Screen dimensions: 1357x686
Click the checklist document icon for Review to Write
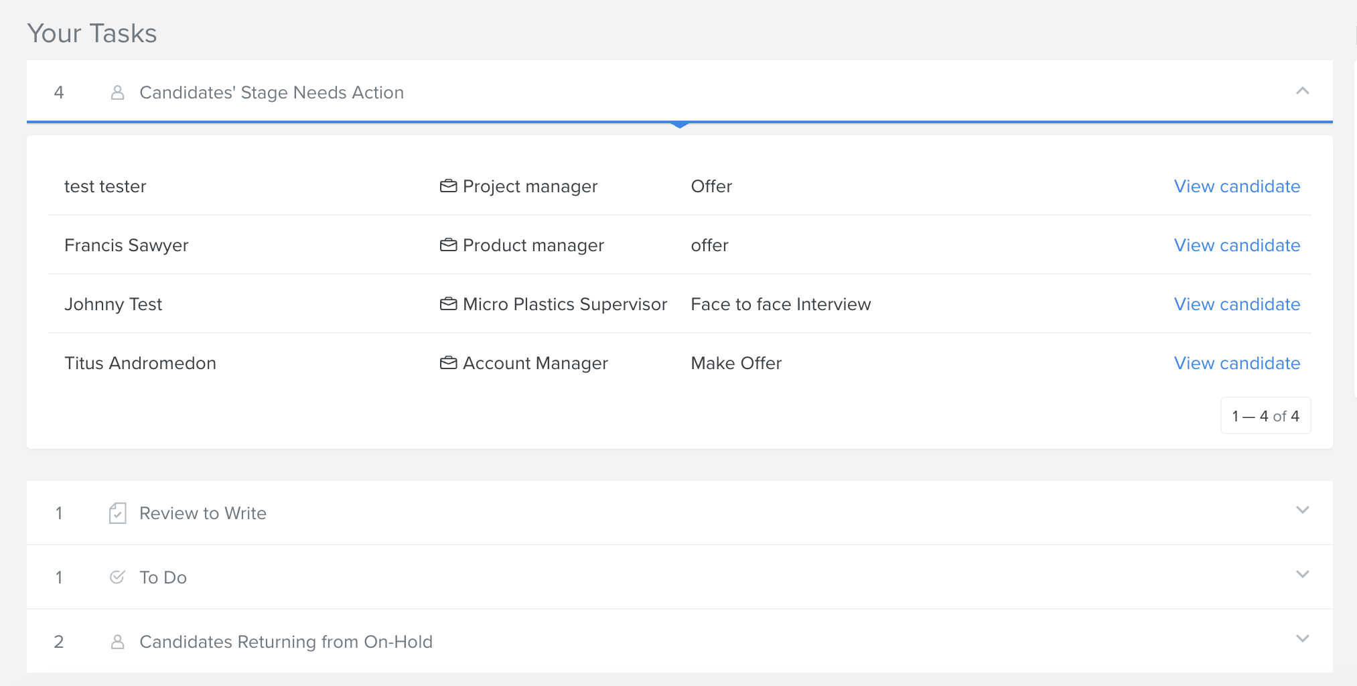coord(117,513)
